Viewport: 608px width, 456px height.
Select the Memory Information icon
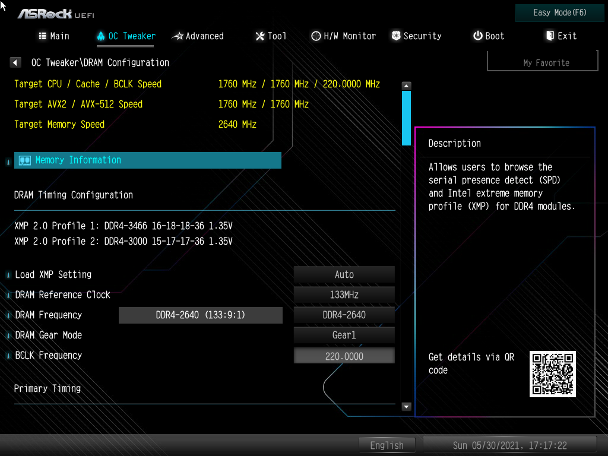pyautogui.click(x=24, y=160)
